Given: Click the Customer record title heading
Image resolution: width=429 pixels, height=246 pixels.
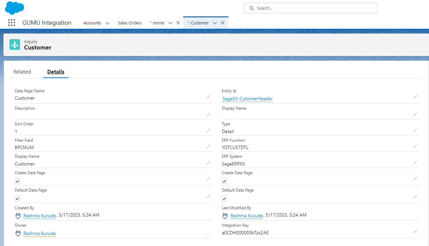Looking at the screenshot, I should [38, 47].
